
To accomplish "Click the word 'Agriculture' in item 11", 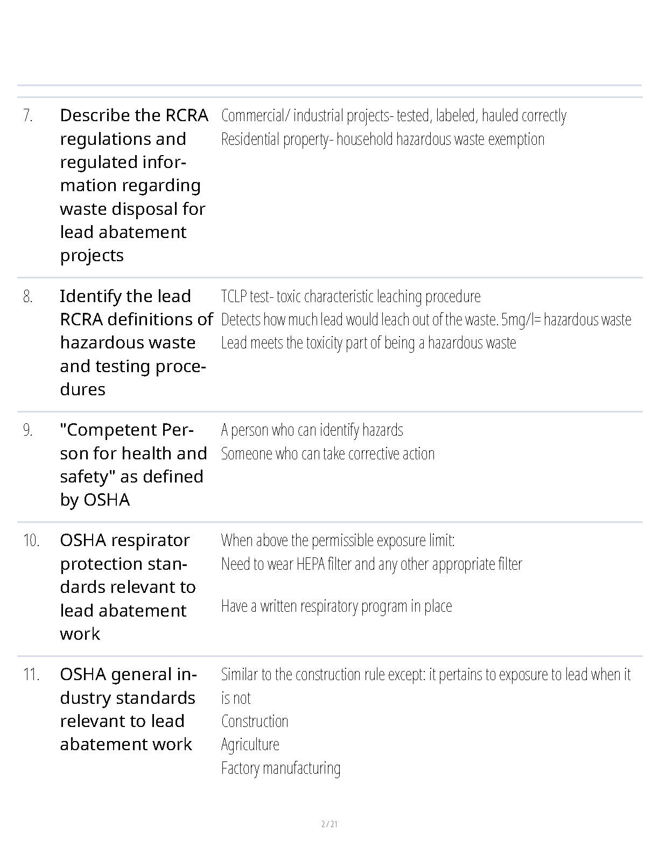I will click(250, 745).
